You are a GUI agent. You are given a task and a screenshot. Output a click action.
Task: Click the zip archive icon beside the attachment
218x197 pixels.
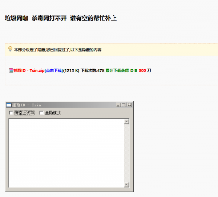point(11,70)
